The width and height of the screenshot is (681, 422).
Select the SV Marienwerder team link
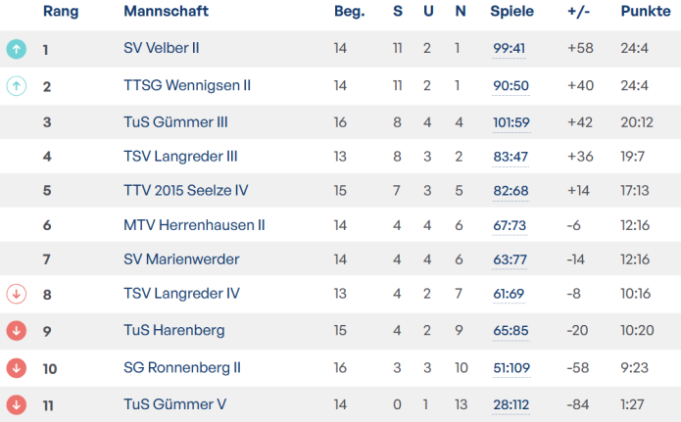[x=181, y=259]
